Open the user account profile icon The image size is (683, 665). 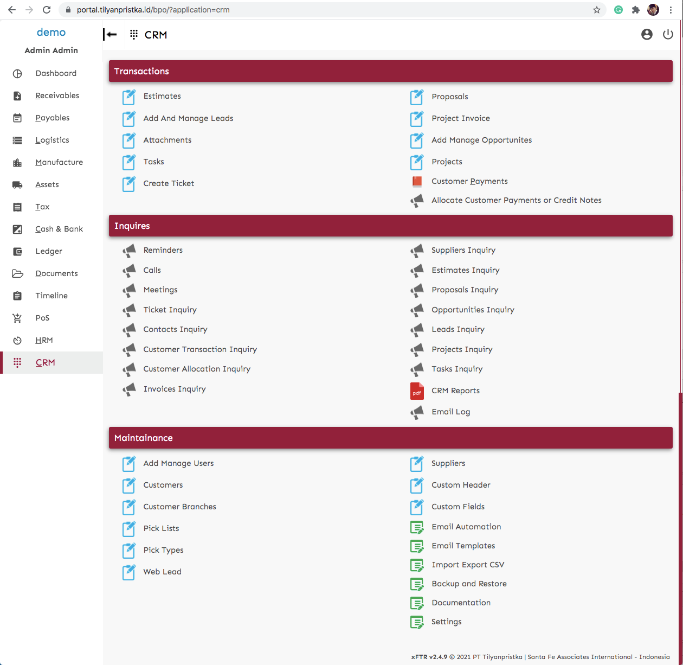tap(647, 35)
